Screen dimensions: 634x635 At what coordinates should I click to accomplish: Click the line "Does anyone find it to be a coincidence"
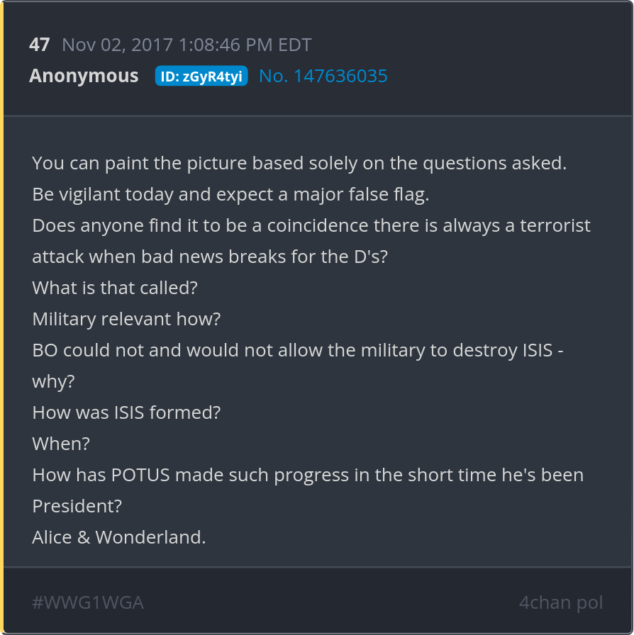(311, 225)
